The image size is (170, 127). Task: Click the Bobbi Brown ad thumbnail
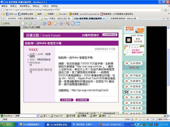pyautogui.click(x=134, y=39)
